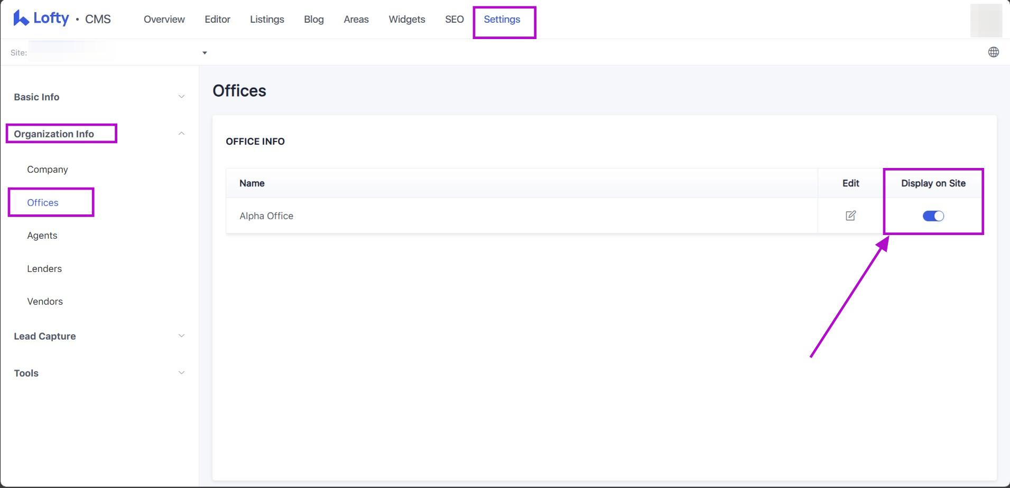The image size is (1010, 488).
Task: Open the Company settings page
Action: (x=48, y=170)
